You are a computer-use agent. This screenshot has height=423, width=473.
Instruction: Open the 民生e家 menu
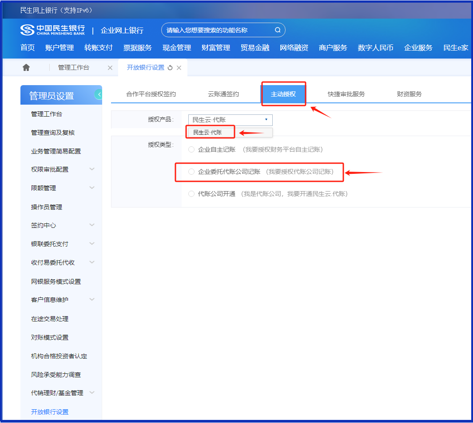click(456, 47)
